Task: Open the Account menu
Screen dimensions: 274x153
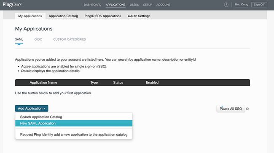Action: tap(163, 5)
